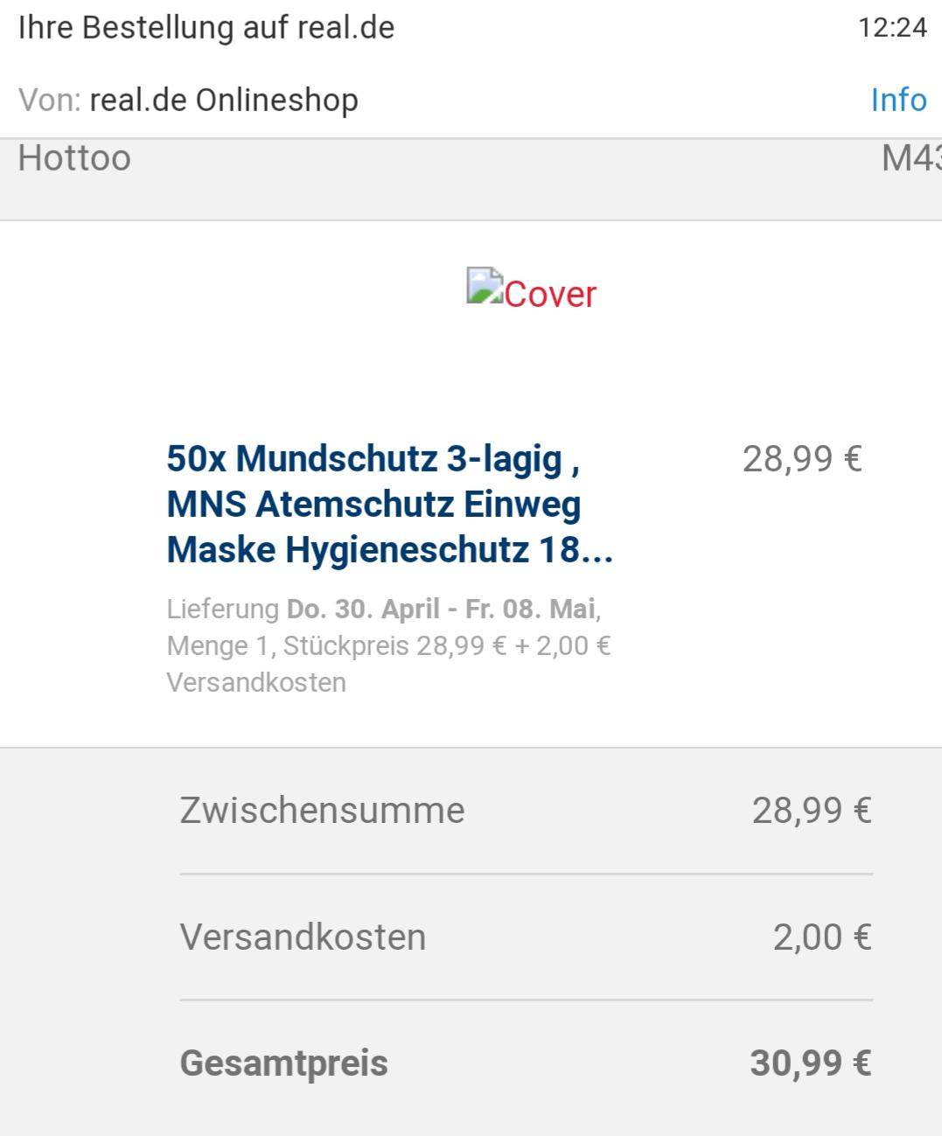942x1136 pixels.
Task: Tap the Versandkosten amount 2,00 €
Action: [x=822, y=937]
